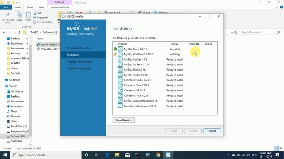Open the YouTube folder in Quick access
The width and height of the screenshot is (284, 159).
[x=16, y=73]
